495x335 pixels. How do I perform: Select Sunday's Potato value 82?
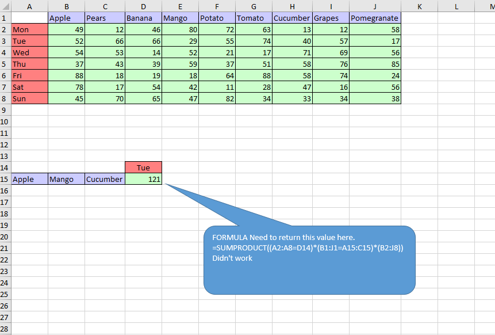click(217, 98)
